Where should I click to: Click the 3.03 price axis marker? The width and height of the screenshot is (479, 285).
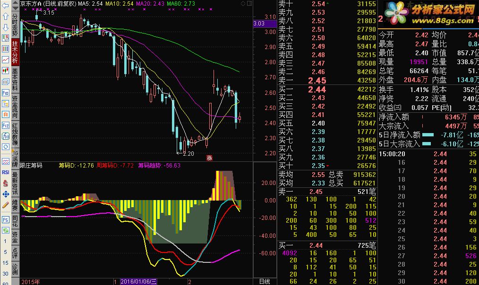[x=265, y=24]
